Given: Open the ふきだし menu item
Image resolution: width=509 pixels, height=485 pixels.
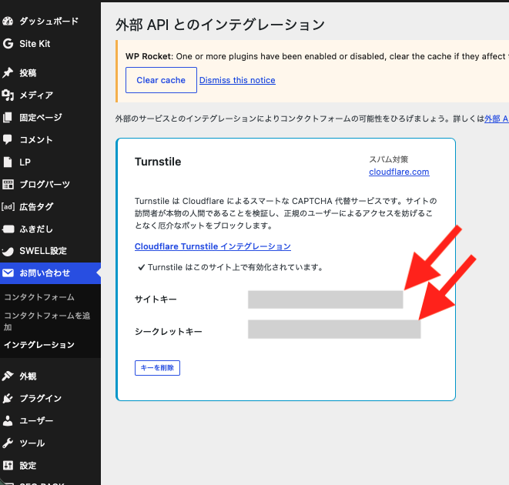Looking at the screenshot, I should (x=36, y=229).
